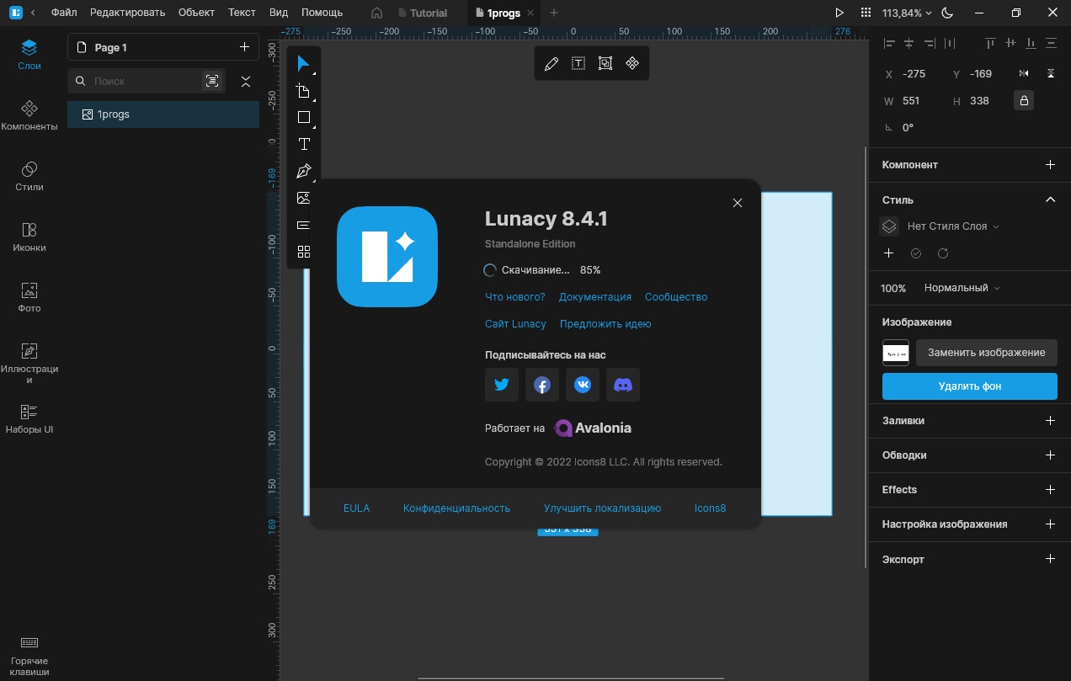This screenshot has width=1071, height=681.
Task: Open the Фото sidebar panel
Action: (x=29, y=297)
